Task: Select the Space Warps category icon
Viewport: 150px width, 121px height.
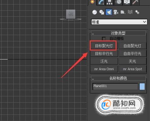Action: pos(130,12)
